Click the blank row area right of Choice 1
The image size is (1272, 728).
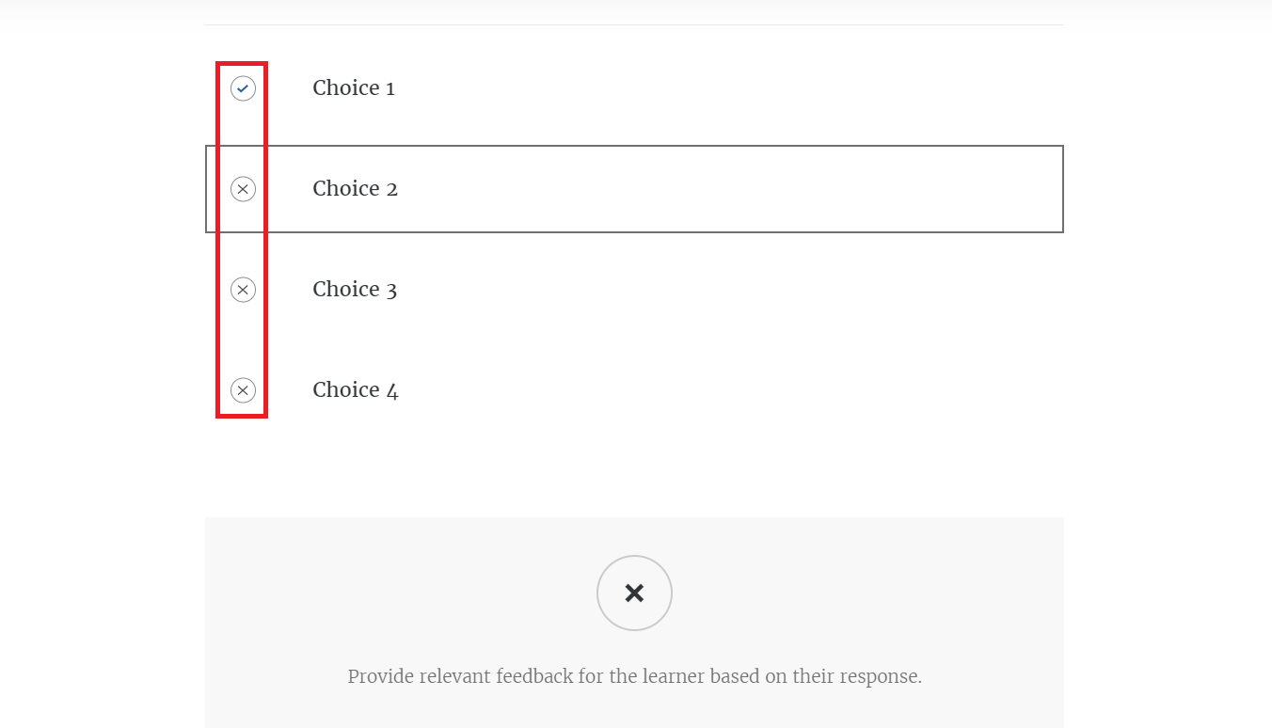click(x=734, y=88)
